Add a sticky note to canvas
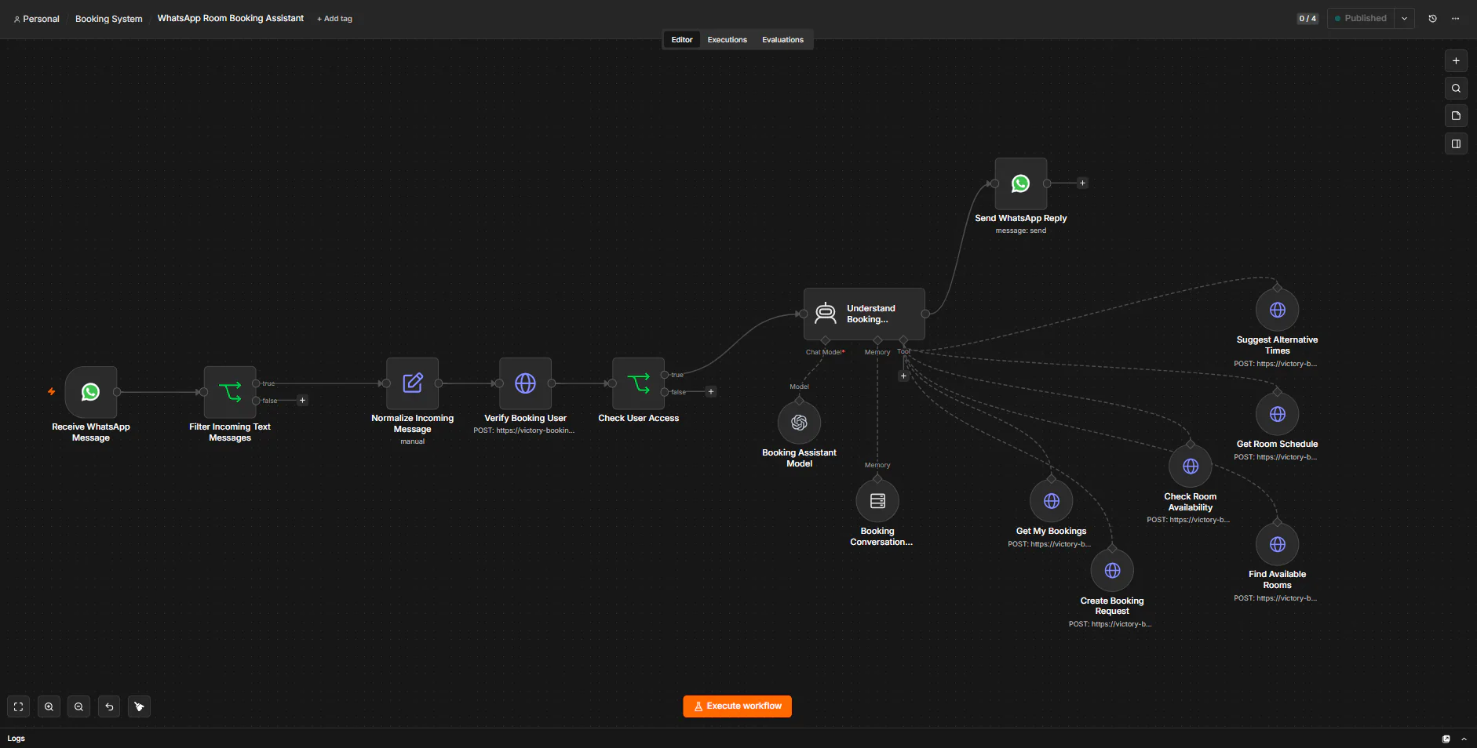Viewport: 1477px width, 748px height. coord(1456,116)
